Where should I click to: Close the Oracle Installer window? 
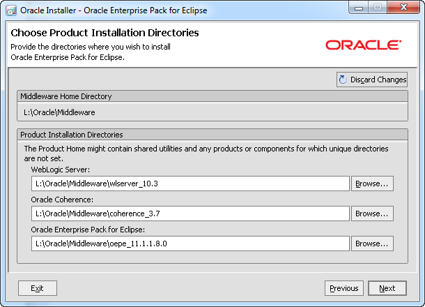click(403, 8)
